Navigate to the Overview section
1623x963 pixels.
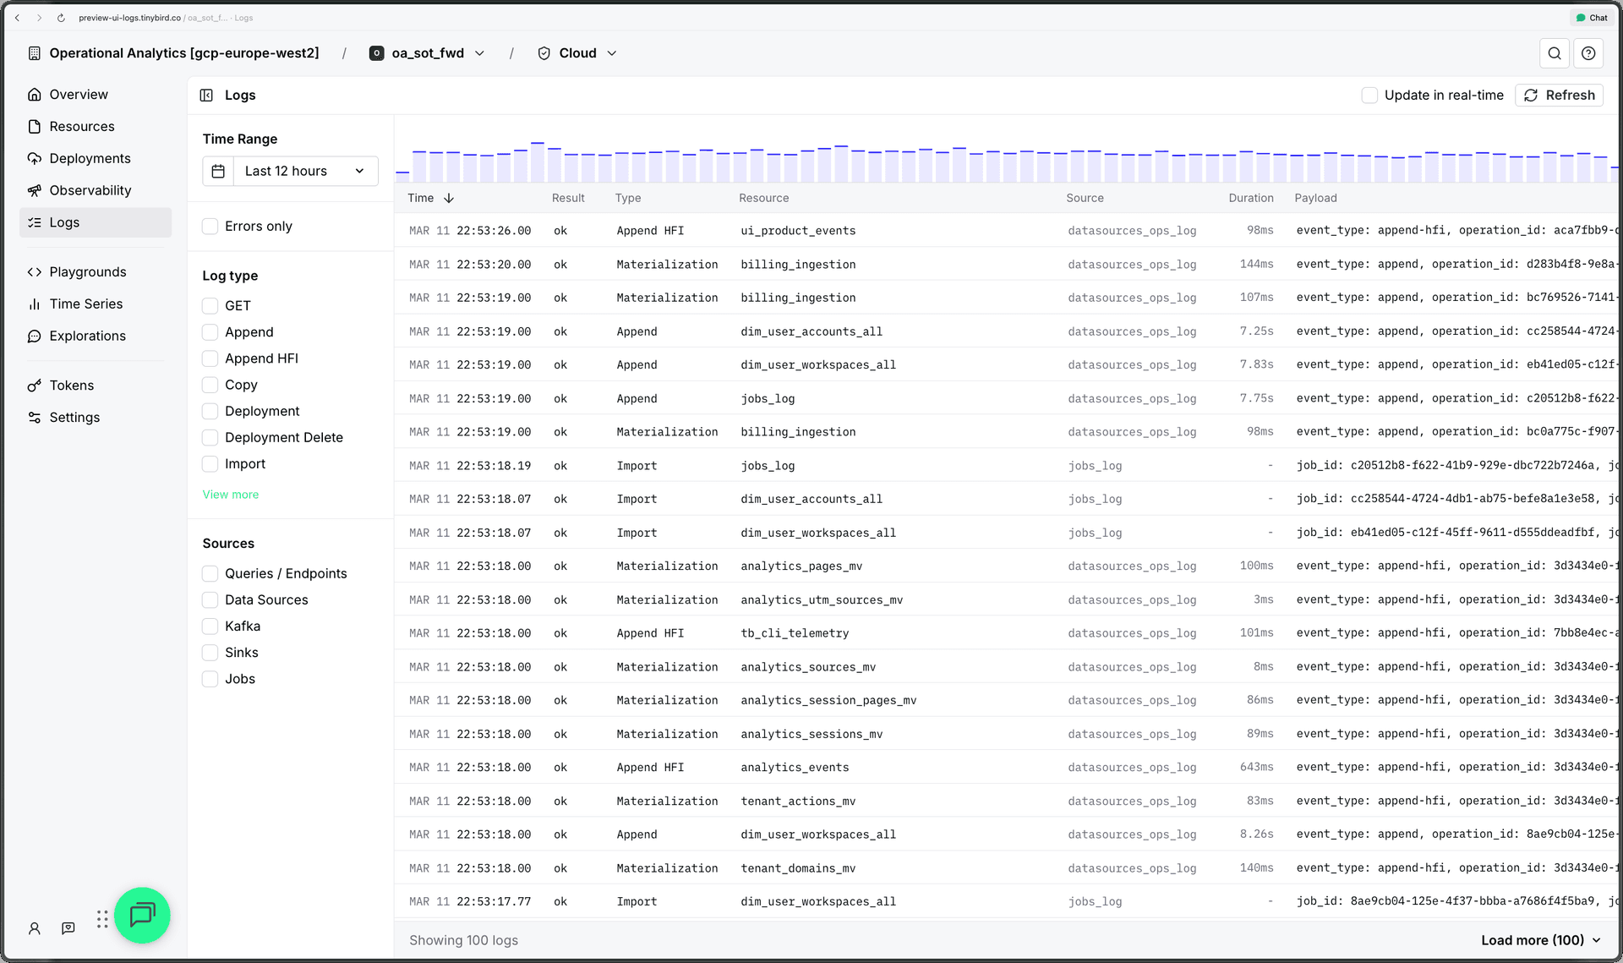click(77, 94)
